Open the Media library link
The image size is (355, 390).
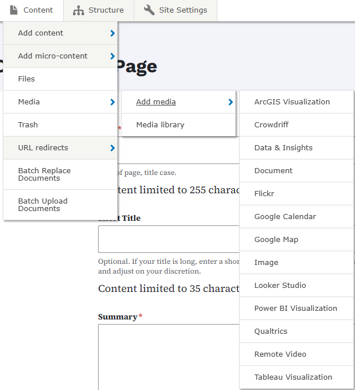click(x=160, y=125)
